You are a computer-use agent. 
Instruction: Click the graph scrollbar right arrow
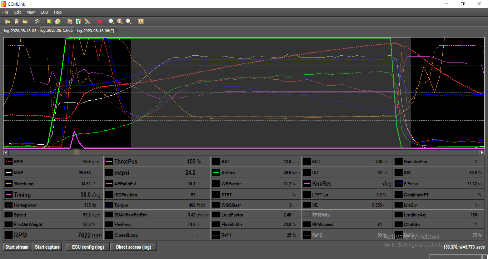click(482, 152)
